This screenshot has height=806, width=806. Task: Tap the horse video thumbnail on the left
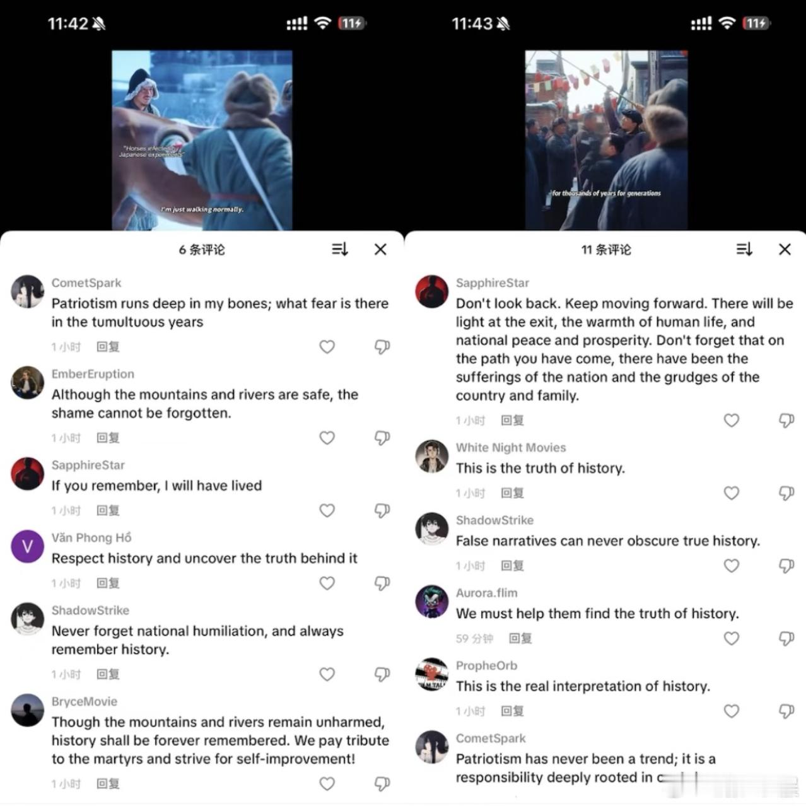coord(202,141)
